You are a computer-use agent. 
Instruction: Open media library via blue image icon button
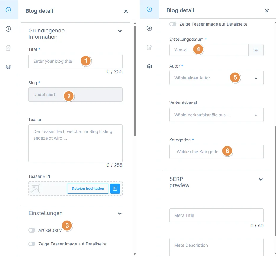(115, 189)
